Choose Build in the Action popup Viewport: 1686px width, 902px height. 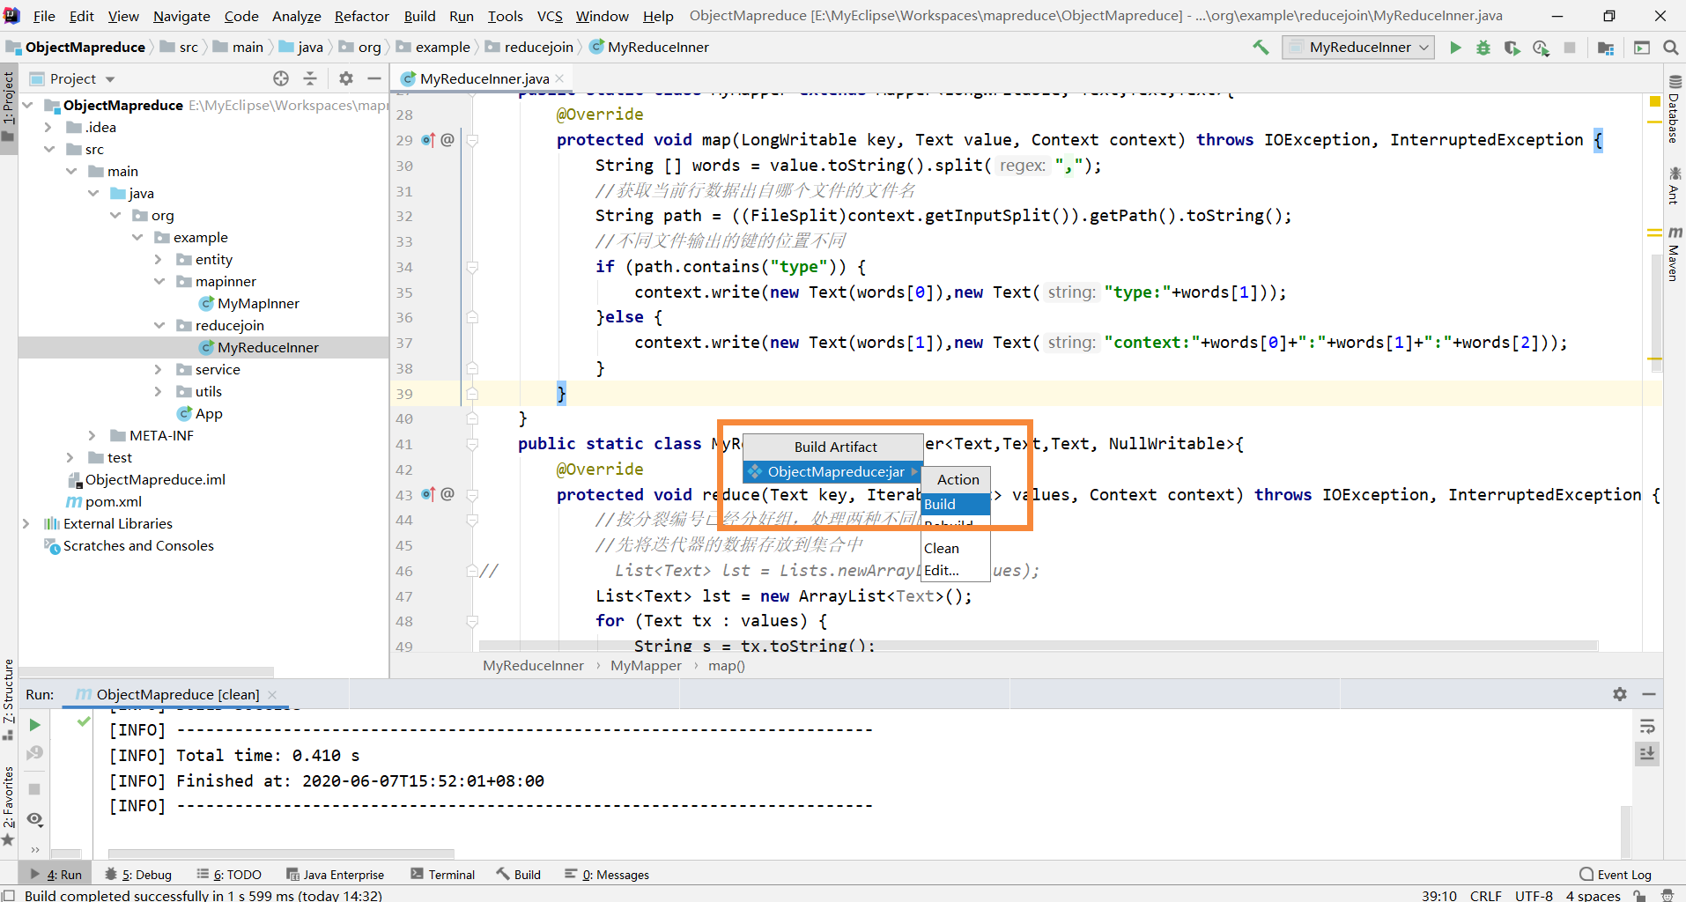click(x=955, y=504)
